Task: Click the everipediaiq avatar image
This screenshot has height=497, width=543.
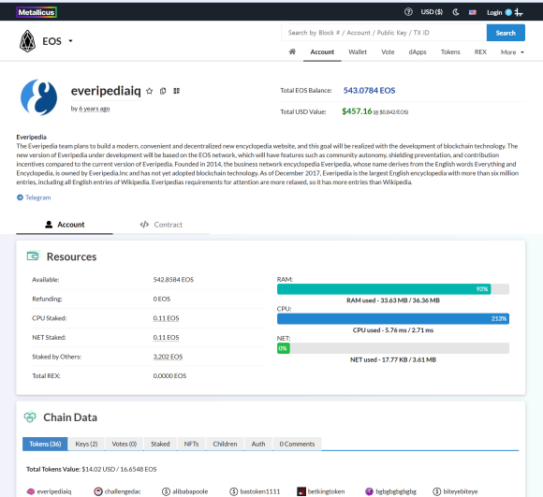Action: [x=38, y=97]
